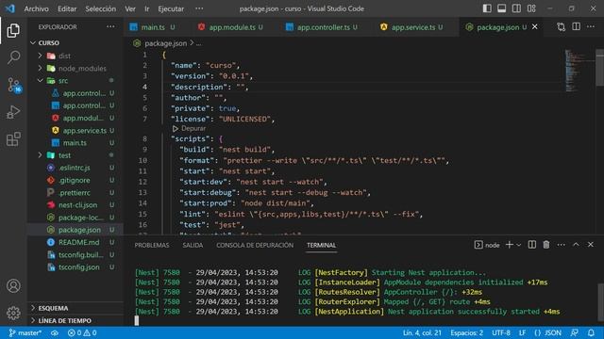Open errors and warnings status item
The height and width of the screenshot is (339, 604).
(82, 332)
